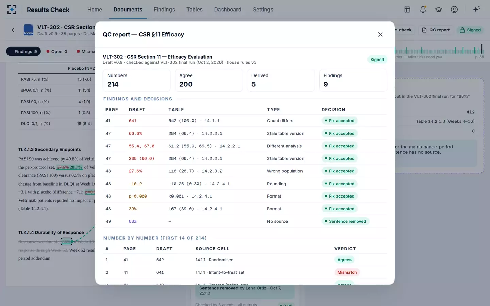Click draft value p=0.000
This screenshot has width=490, height=306.
point(138,196)
